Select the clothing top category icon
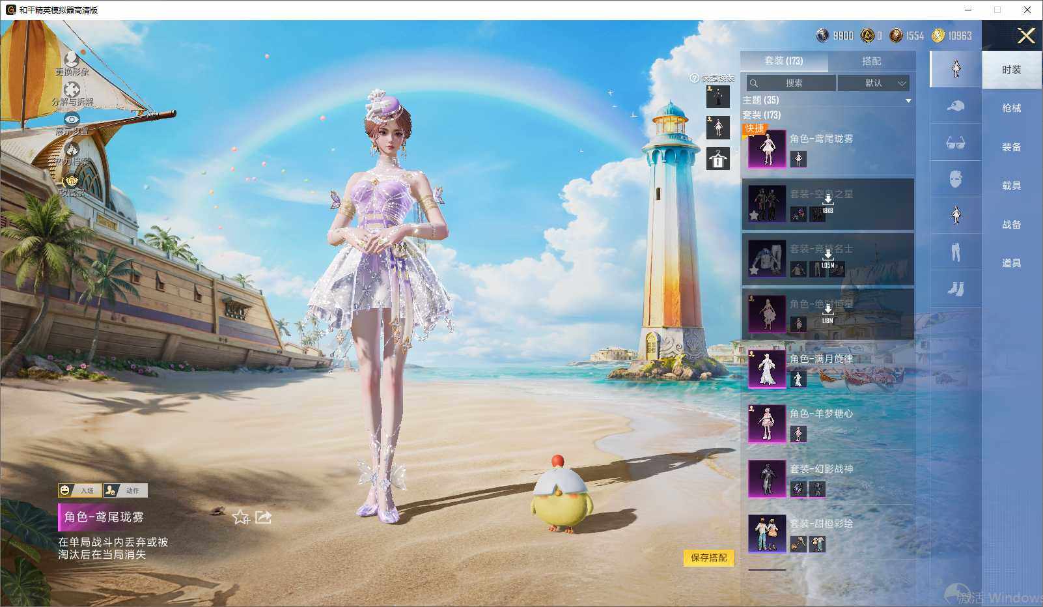 point(955,215)
